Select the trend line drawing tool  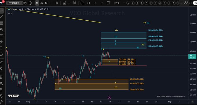click(1, 17)
